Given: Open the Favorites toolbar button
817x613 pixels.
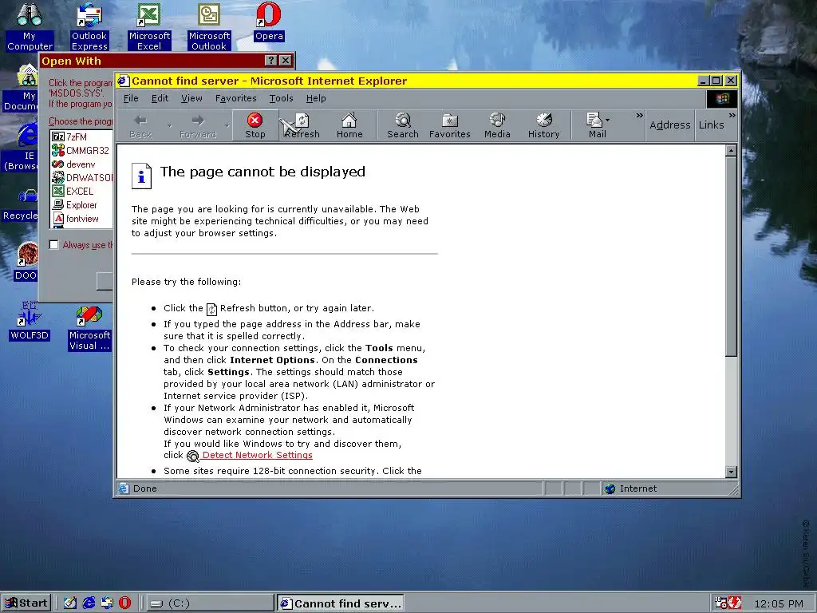Looking at the screenshot, I should click(450, 125).
